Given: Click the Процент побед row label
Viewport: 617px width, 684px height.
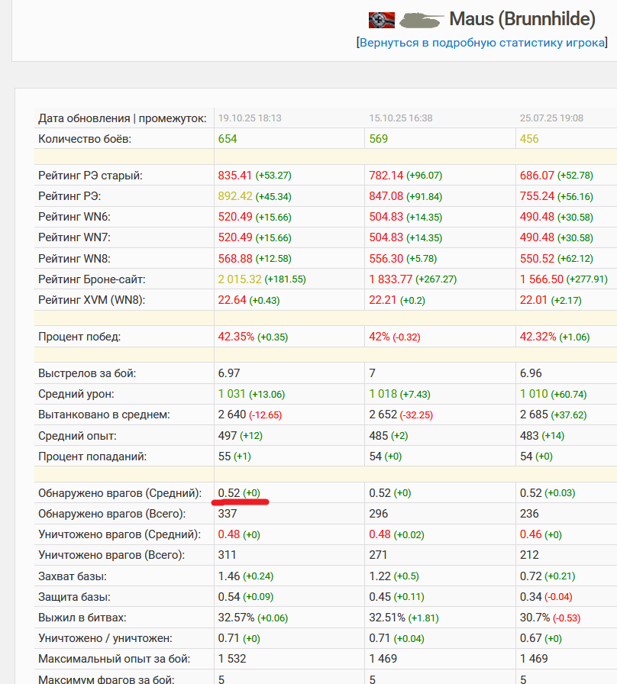Looking at the screenshot, I should [x=79, y=337].
